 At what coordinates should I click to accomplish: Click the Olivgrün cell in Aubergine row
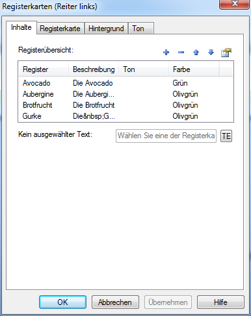[x=185, y=94]
